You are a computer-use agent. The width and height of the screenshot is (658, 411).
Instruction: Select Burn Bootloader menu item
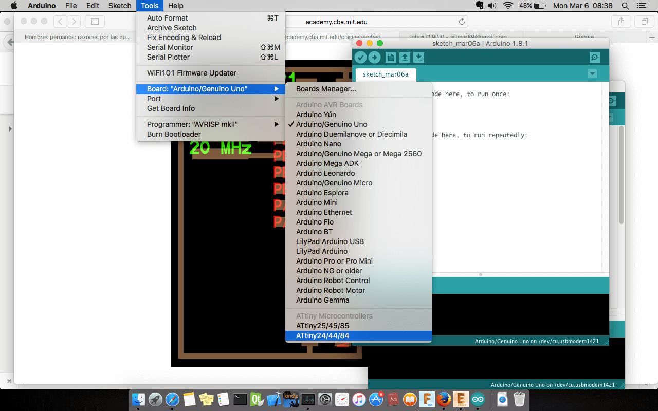point(211,134)
